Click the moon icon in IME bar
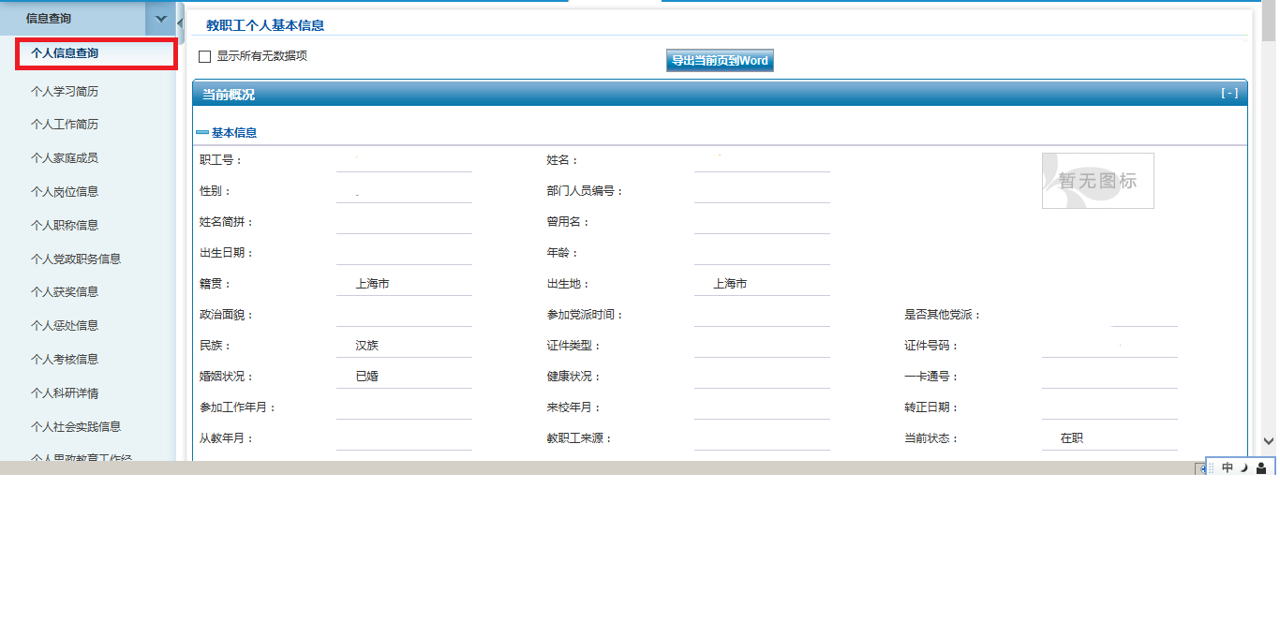 pyautogui.click(x=1244, y=468)
